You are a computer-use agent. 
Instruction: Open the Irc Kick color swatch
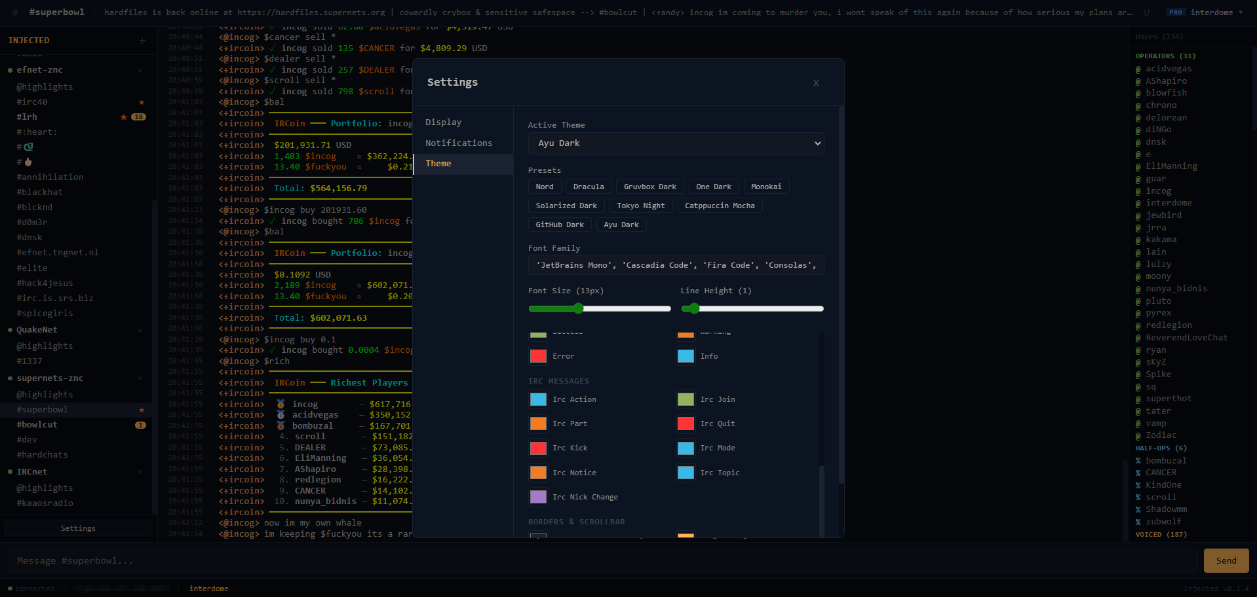coord(538,448)
